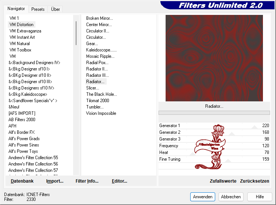Select the Mosaic Ripple filter

tap(100, 56)
